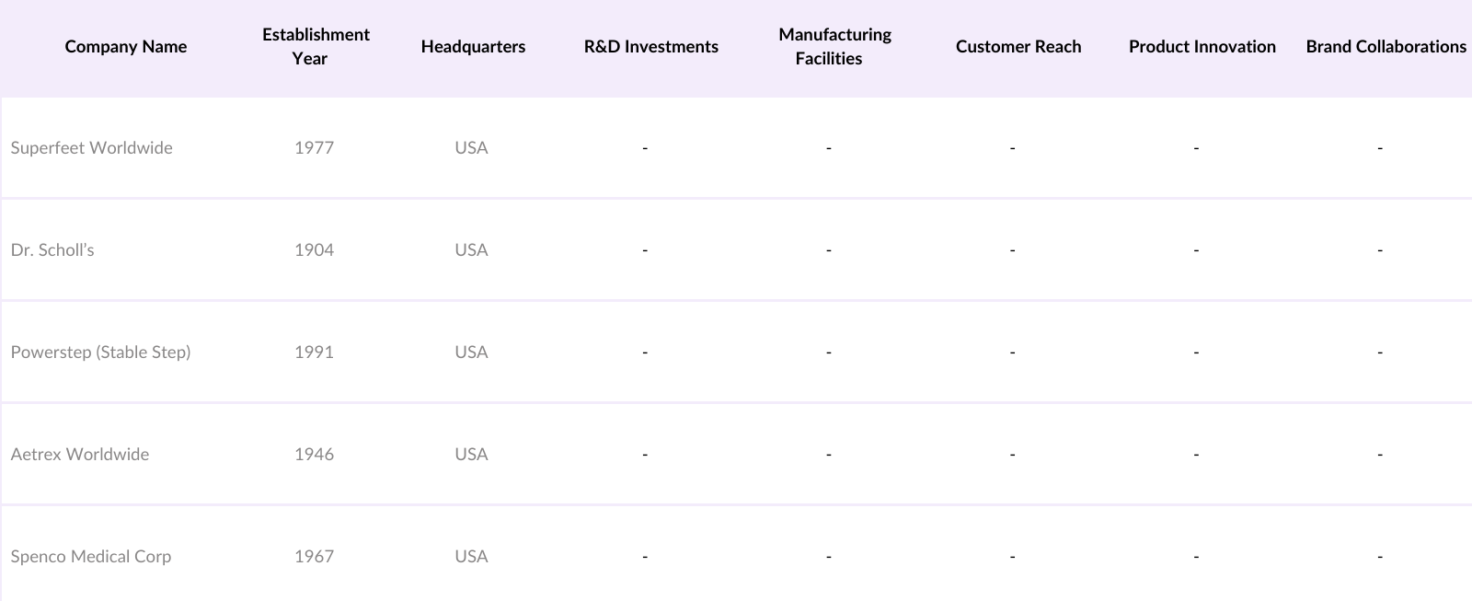Viewport: 1472px width, 601px height.
Task: Click the 1977 establishment year cell
Action: [314, 148]
